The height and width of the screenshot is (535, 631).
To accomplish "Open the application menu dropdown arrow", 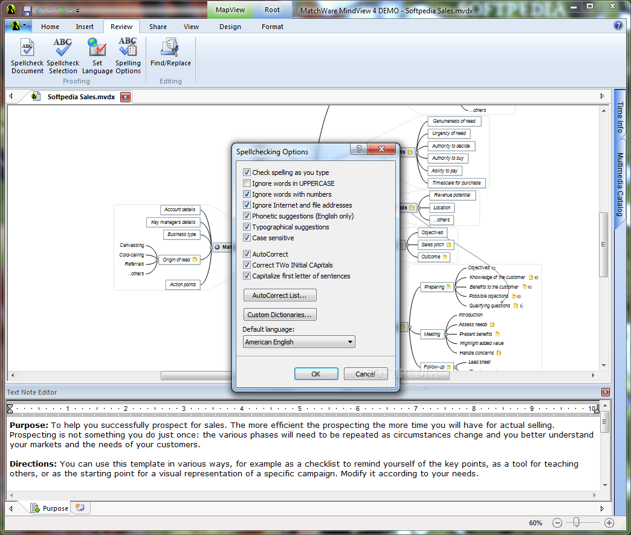I will (x=25, y=25).
